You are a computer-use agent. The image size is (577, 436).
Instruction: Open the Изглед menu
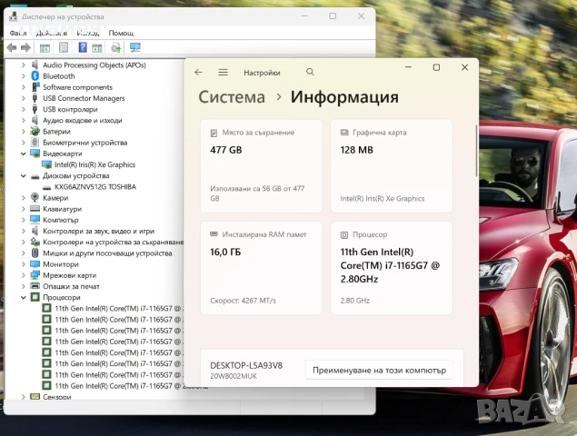[x=88, y=33]
